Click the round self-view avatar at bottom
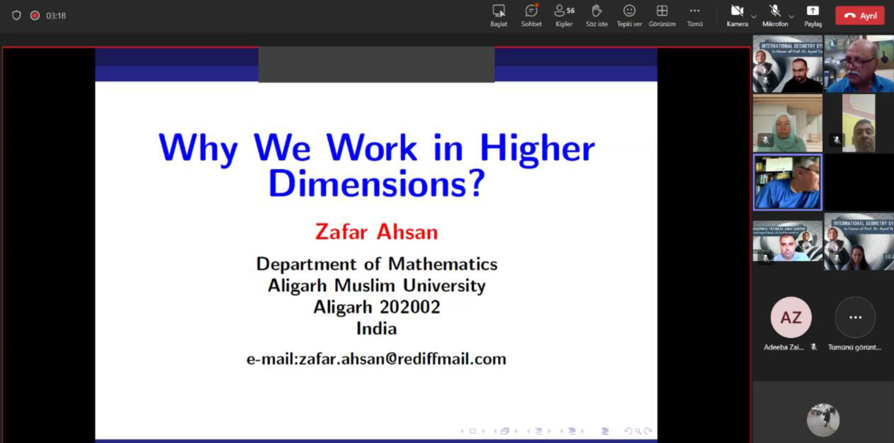894x443 pixels. pos(823,419)
